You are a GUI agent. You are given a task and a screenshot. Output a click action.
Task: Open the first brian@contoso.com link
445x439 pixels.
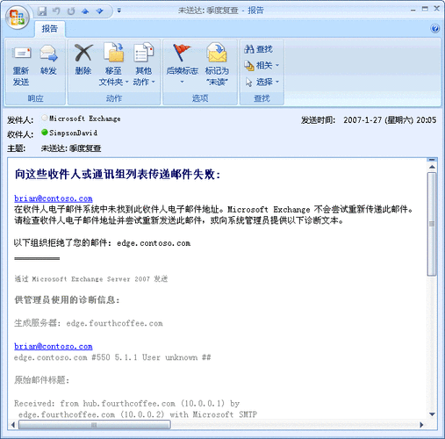point(54,198)
